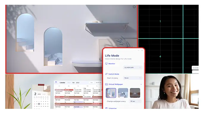Select the arched windows wallpaper thumbnail

pyautogui.click(x=111, y=93)
